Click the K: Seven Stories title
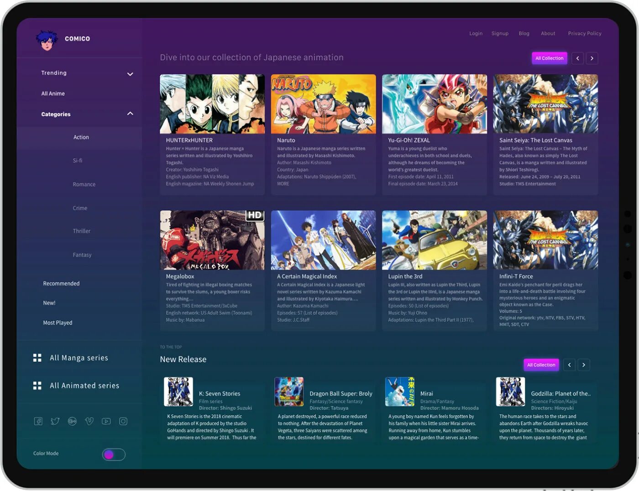Viewport: 639px width, 491px height. tap(220, 393)
